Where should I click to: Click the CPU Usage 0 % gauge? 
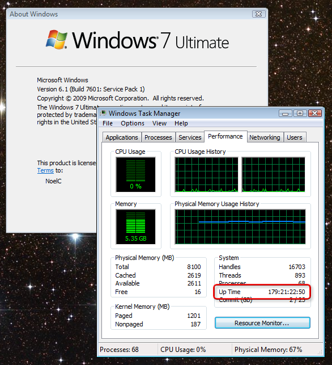click(x=135, y=174)
